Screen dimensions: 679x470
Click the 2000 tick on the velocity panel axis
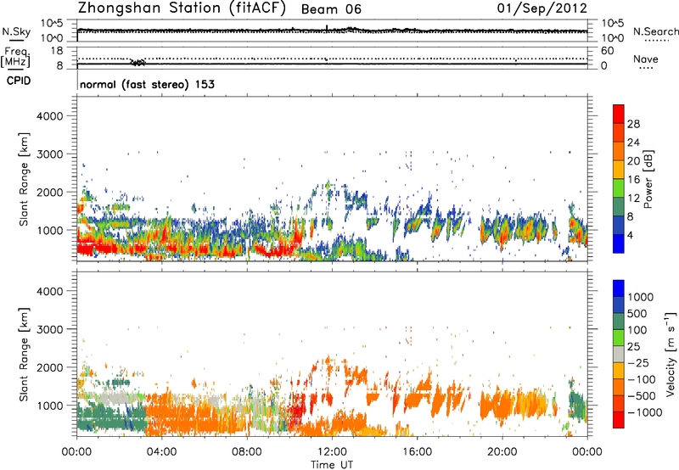point(50,367)
